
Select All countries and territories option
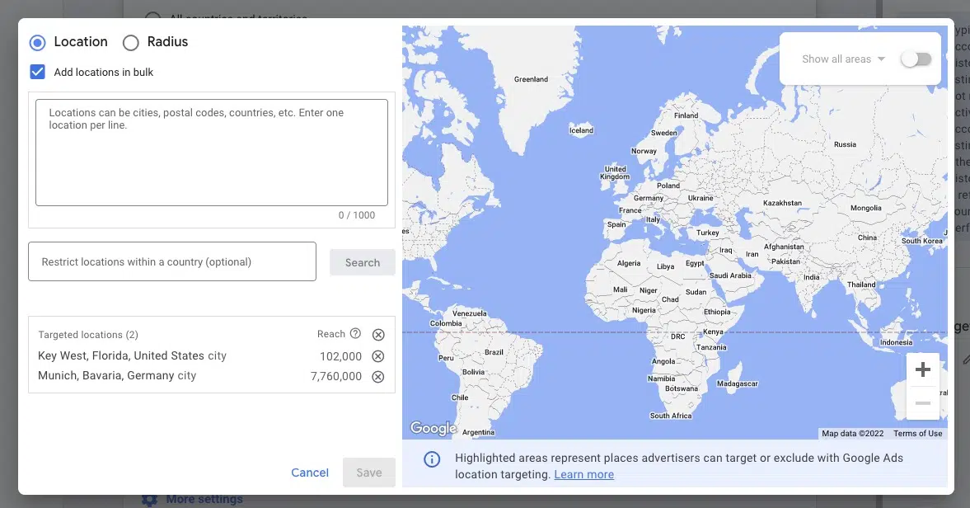(152, 18)
